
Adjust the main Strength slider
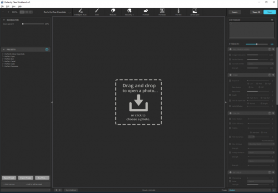tap(257, 44)
